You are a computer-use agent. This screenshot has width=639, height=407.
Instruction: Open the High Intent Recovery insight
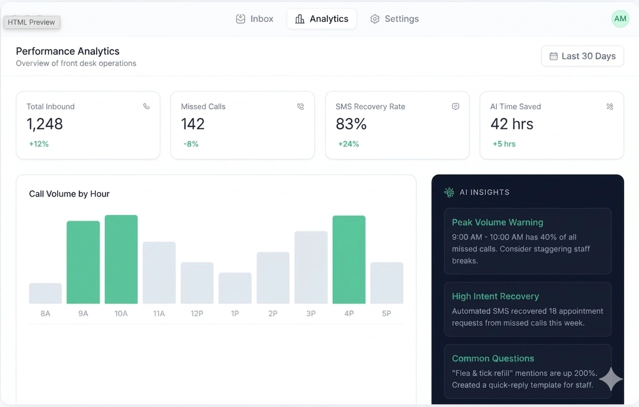pyautogui.click(x=528, y=309)
